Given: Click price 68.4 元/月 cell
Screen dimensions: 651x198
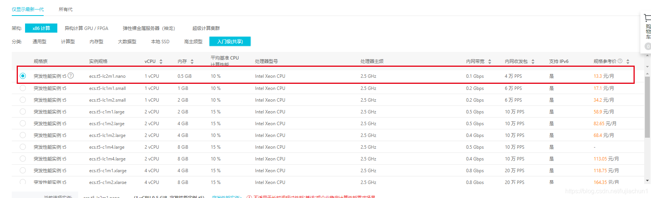Looking at the screenshot, I should pos(604,135).
